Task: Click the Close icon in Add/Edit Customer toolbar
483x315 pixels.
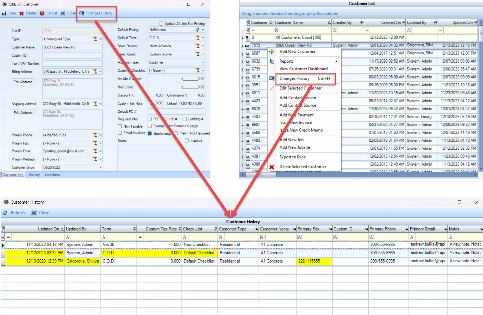Action: pos(63,13)
